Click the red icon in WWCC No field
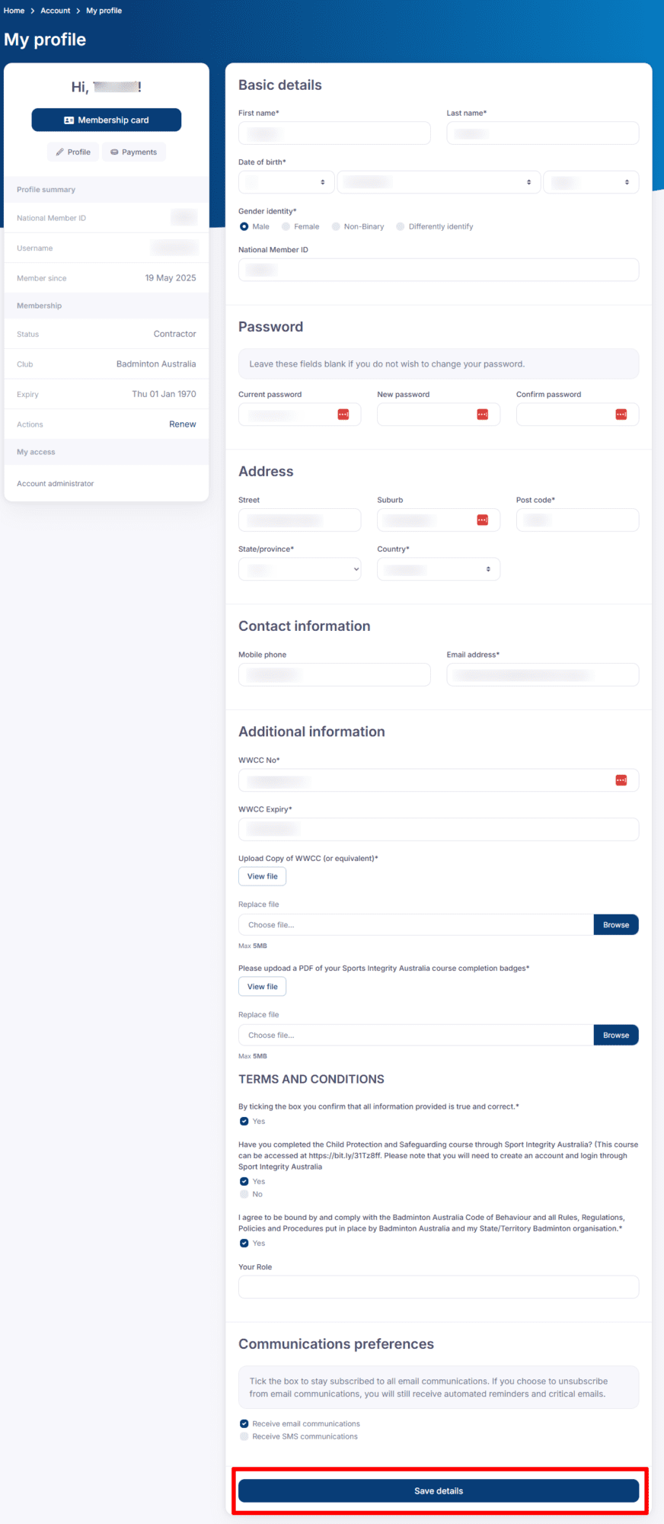 [621, 780]
